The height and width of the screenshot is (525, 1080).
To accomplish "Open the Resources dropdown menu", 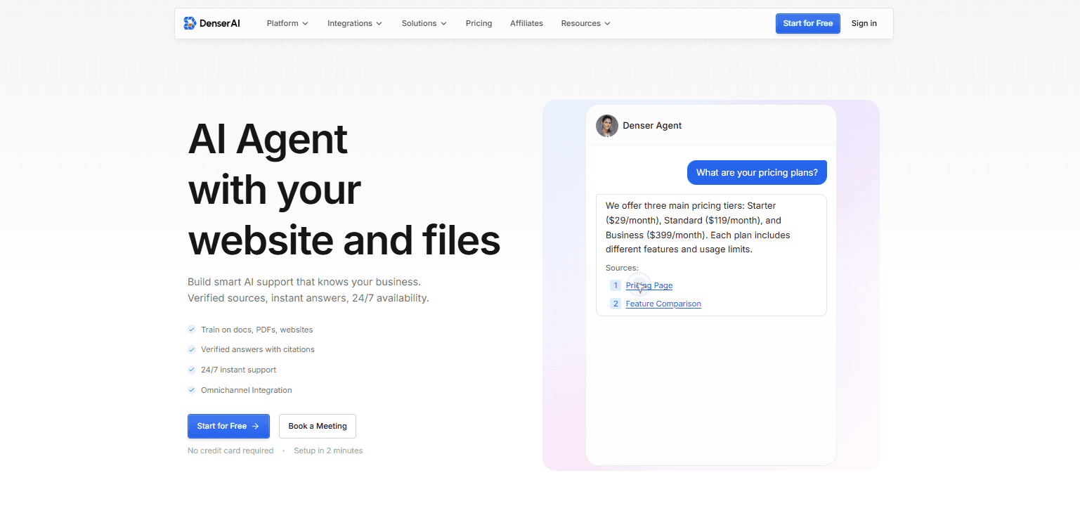I will tap(585, 23).
